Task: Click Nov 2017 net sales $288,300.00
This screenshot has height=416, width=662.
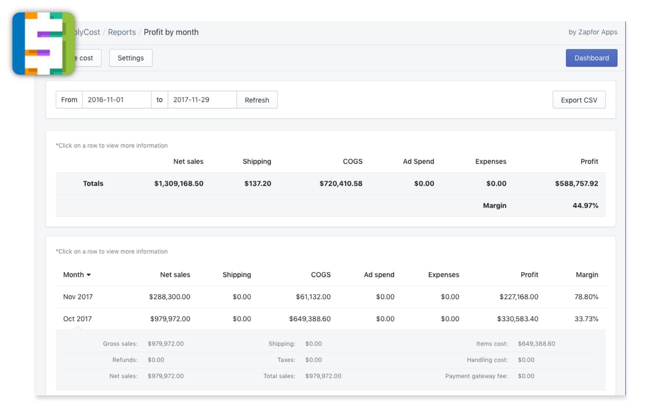Action: 169,297
